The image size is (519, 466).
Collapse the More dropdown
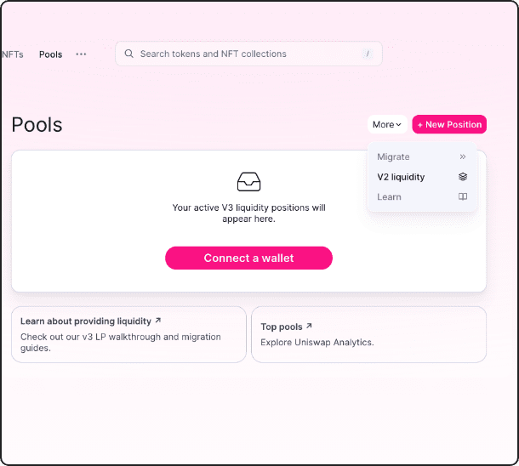tap(387, 125)
